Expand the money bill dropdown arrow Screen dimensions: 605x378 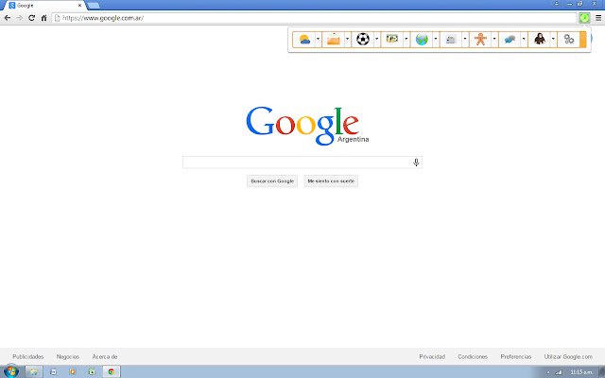pyautogui.click(x=406, y=39)
